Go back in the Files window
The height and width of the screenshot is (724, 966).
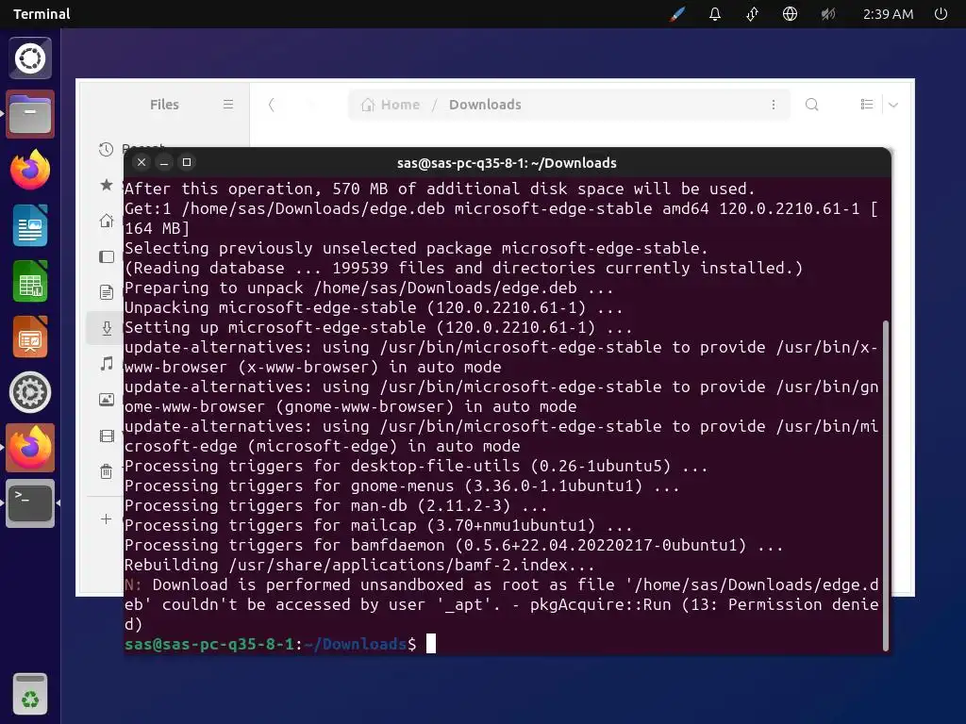point(272,105)
